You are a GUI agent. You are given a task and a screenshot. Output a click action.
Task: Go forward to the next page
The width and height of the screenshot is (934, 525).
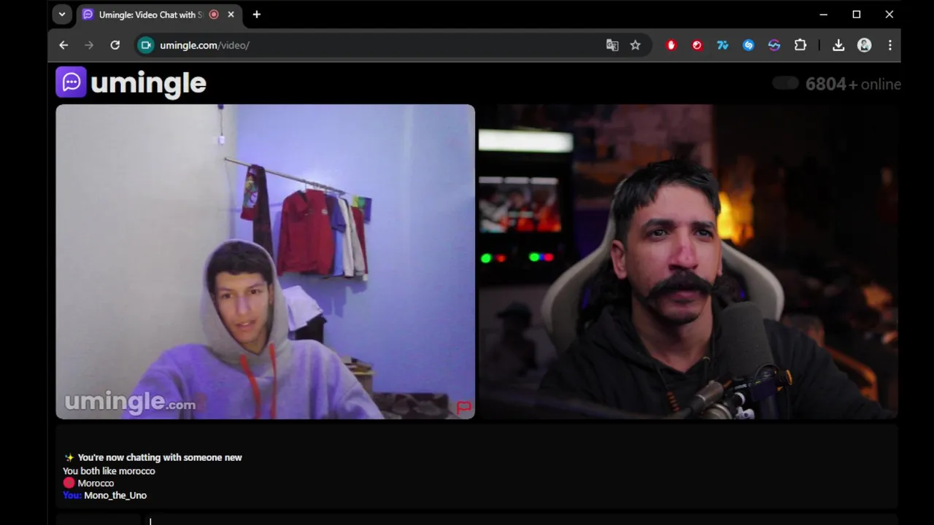pos(89,45)
